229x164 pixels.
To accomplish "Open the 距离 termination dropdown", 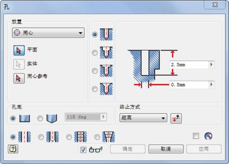I will click(143, 118).
